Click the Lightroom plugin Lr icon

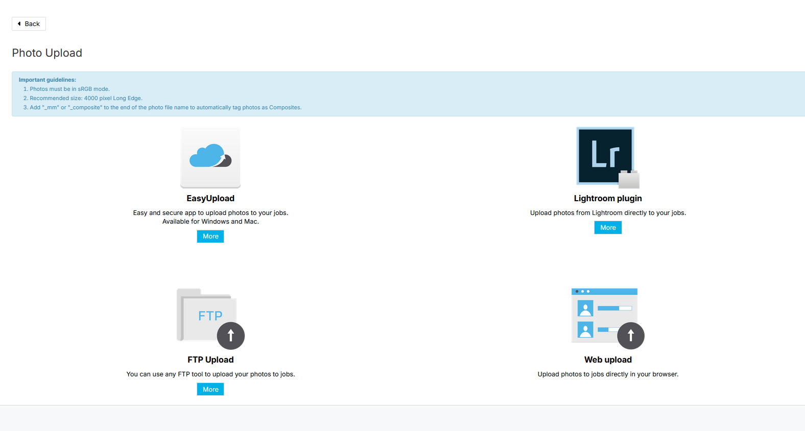608,158
